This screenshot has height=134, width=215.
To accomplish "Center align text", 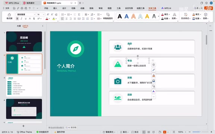I will [x=66, y=19].
